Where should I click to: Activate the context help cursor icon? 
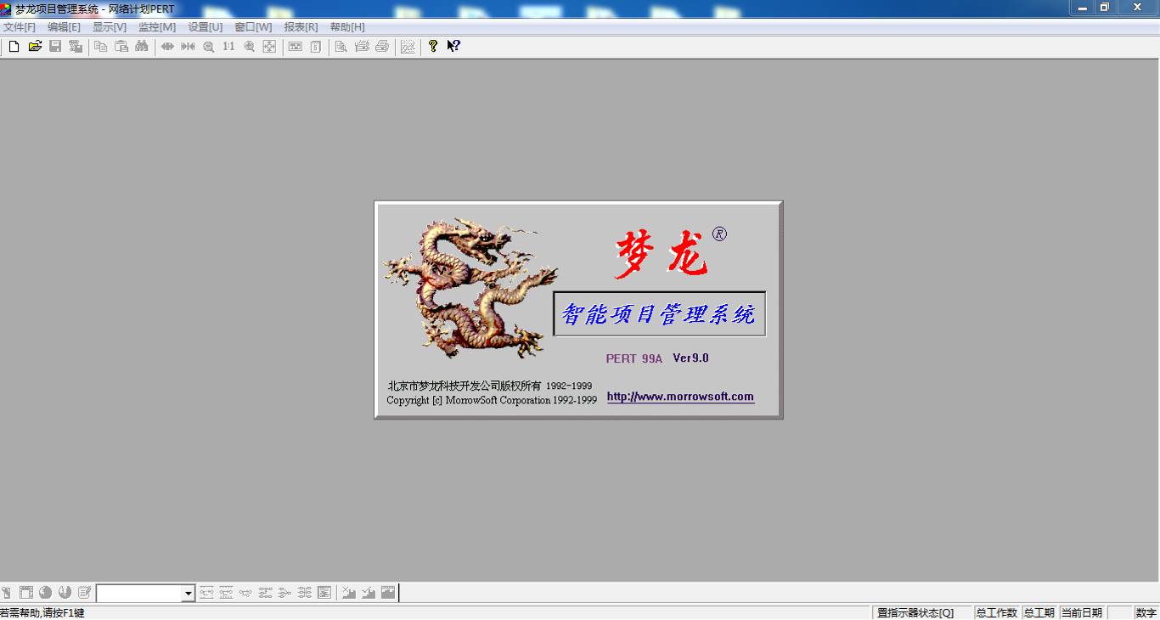pos(453,47)
